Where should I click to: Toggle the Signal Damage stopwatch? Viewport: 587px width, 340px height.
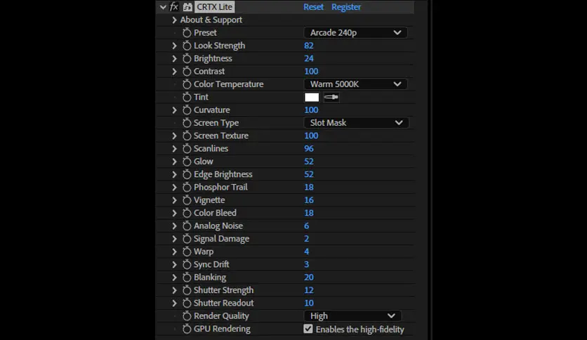tap(187, 239)
